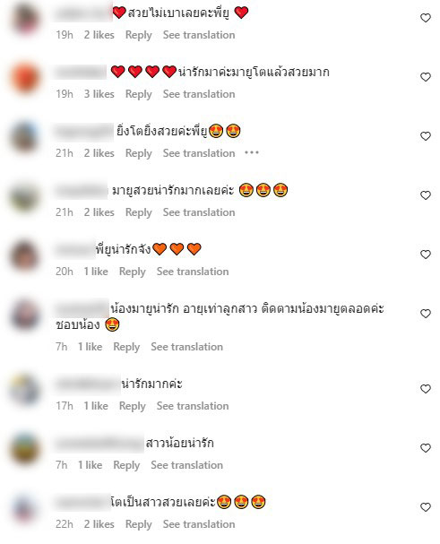Image resolution: width=440 pixels, height=544 pixels.
Task: Like the comment 'สวยไม่เบาเลยคะพี่ยู' with heart icon
Action: pyautogui.click(x=426, y=18)
